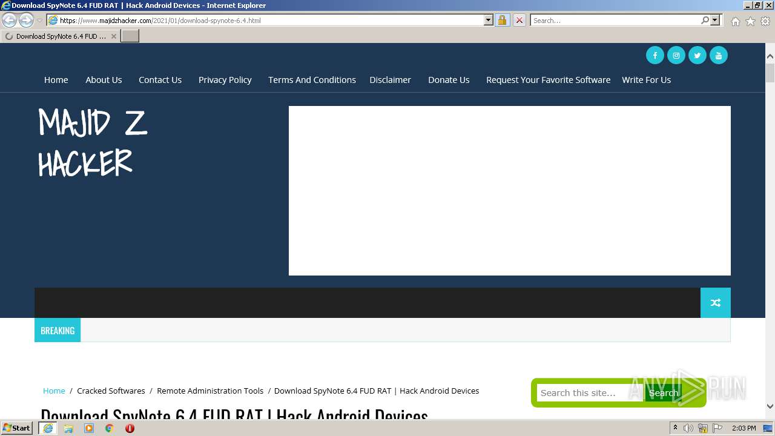This screenshot has width=775, height=436.
Task: Click the network tray icon
Action: 703,428
